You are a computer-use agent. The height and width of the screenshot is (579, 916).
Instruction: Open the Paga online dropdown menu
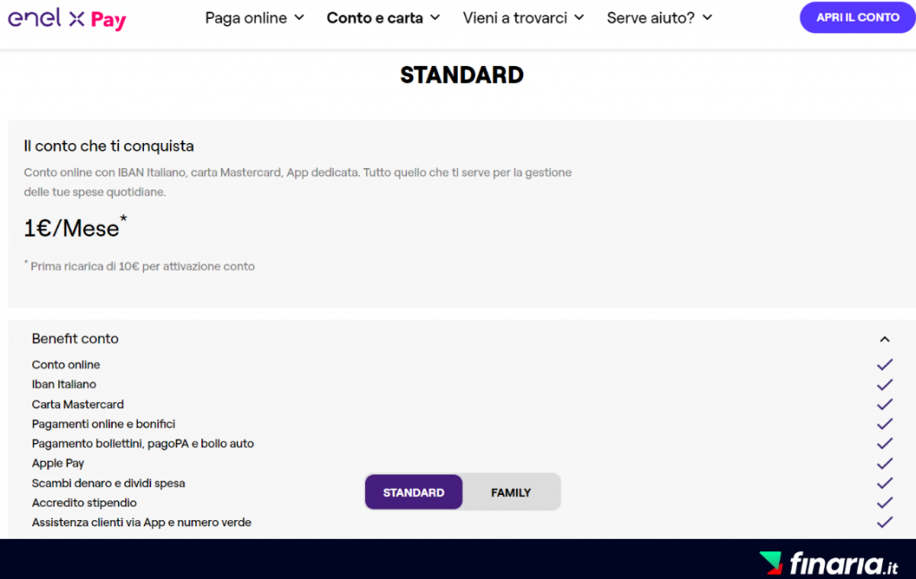pyautogui.click(x=254, y=18)
